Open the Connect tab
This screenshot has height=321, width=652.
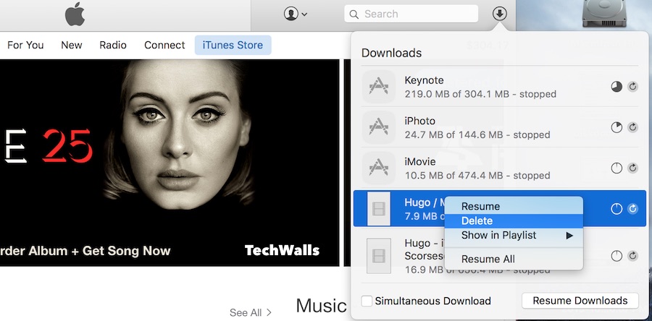[164, 45]
